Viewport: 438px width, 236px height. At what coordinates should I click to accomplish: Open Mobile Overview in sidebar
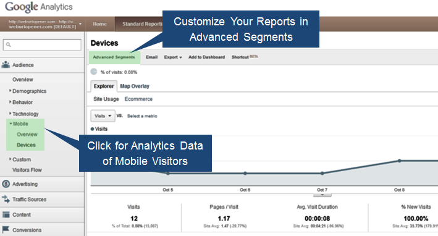coord(27,134)
